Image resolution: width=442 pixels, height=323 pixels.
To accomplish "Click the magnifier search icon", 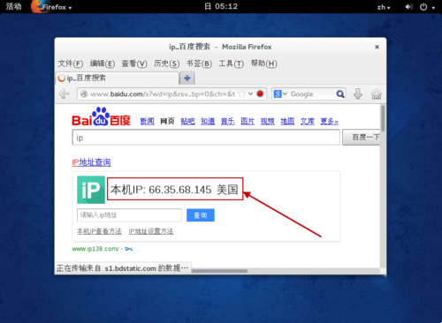I will (x=340, y=94).
